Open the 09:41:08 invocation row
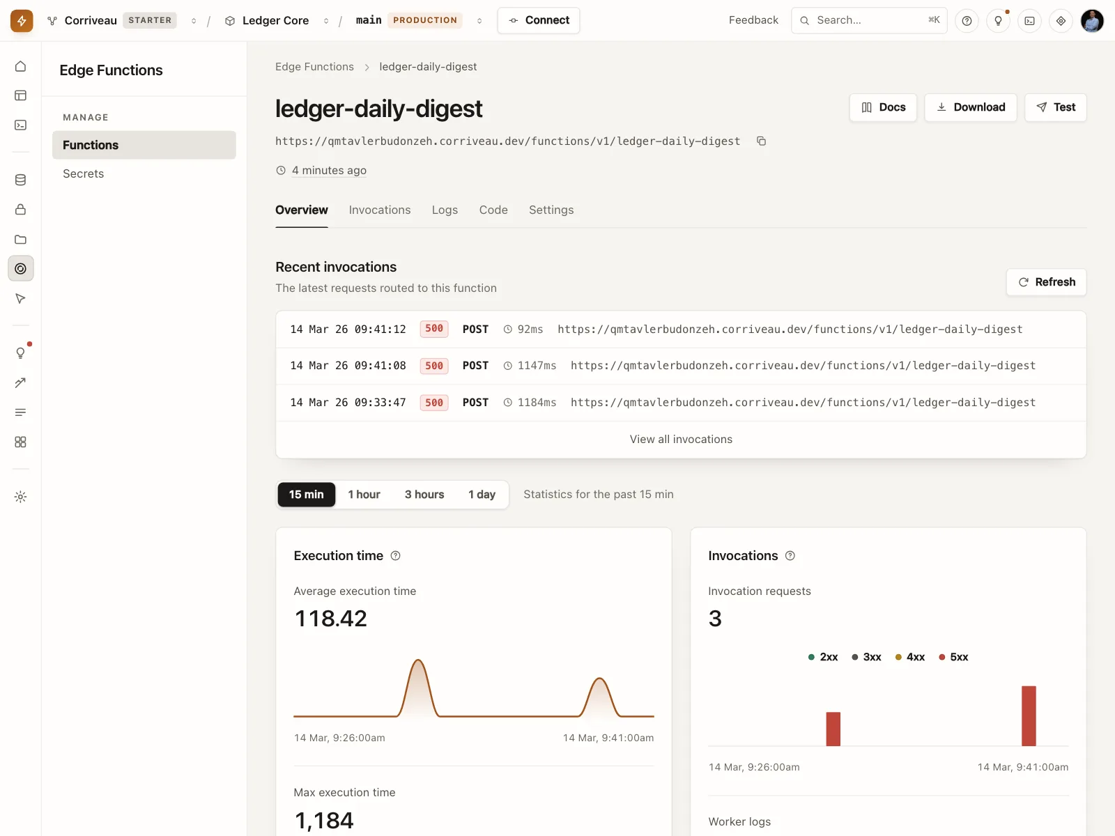Screen dimensions: 1115x836 (681, 366)
